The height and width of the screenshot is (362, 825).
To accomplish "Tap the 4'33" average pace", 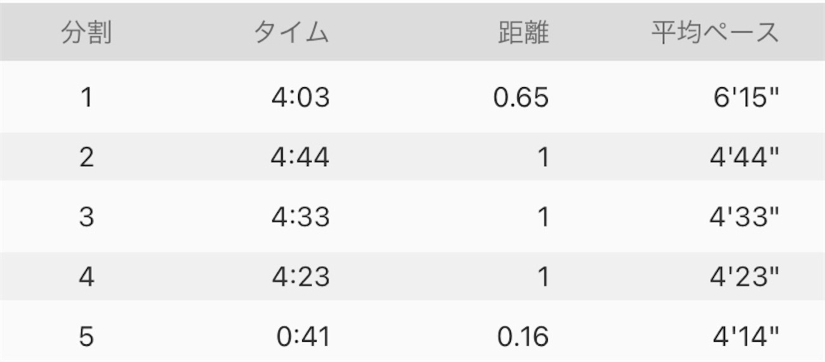I will click(x=744, y=217).
